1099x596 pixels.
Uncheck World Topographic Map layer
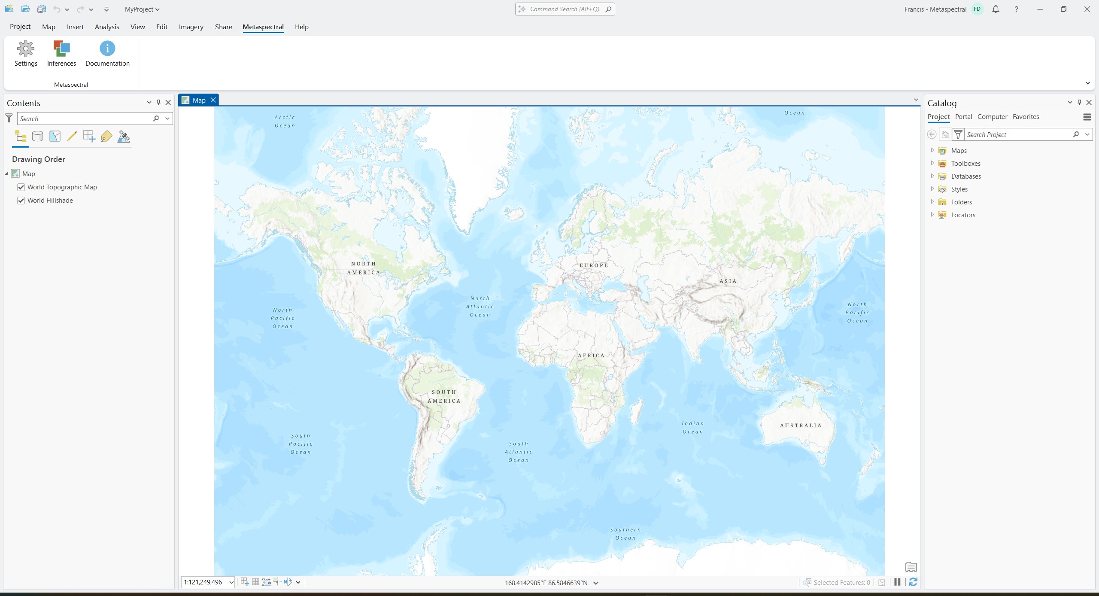click(x=21, y=187)
